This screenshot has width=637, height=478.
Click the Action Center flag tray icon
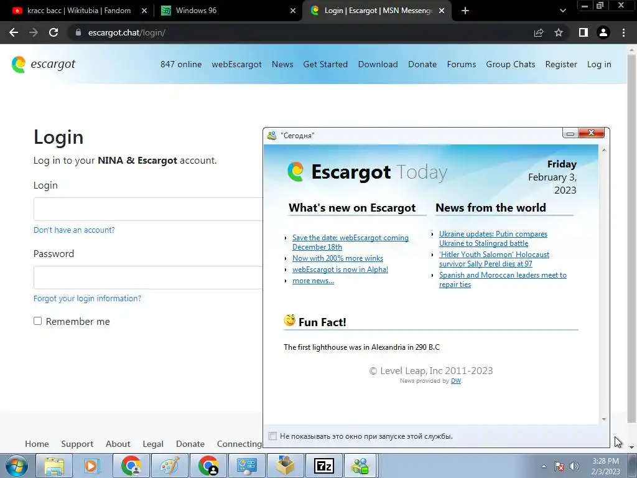[559, 466]
